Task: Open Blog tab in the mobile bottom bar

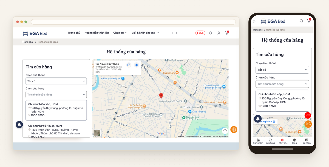Action: click(x=294, y=141)
